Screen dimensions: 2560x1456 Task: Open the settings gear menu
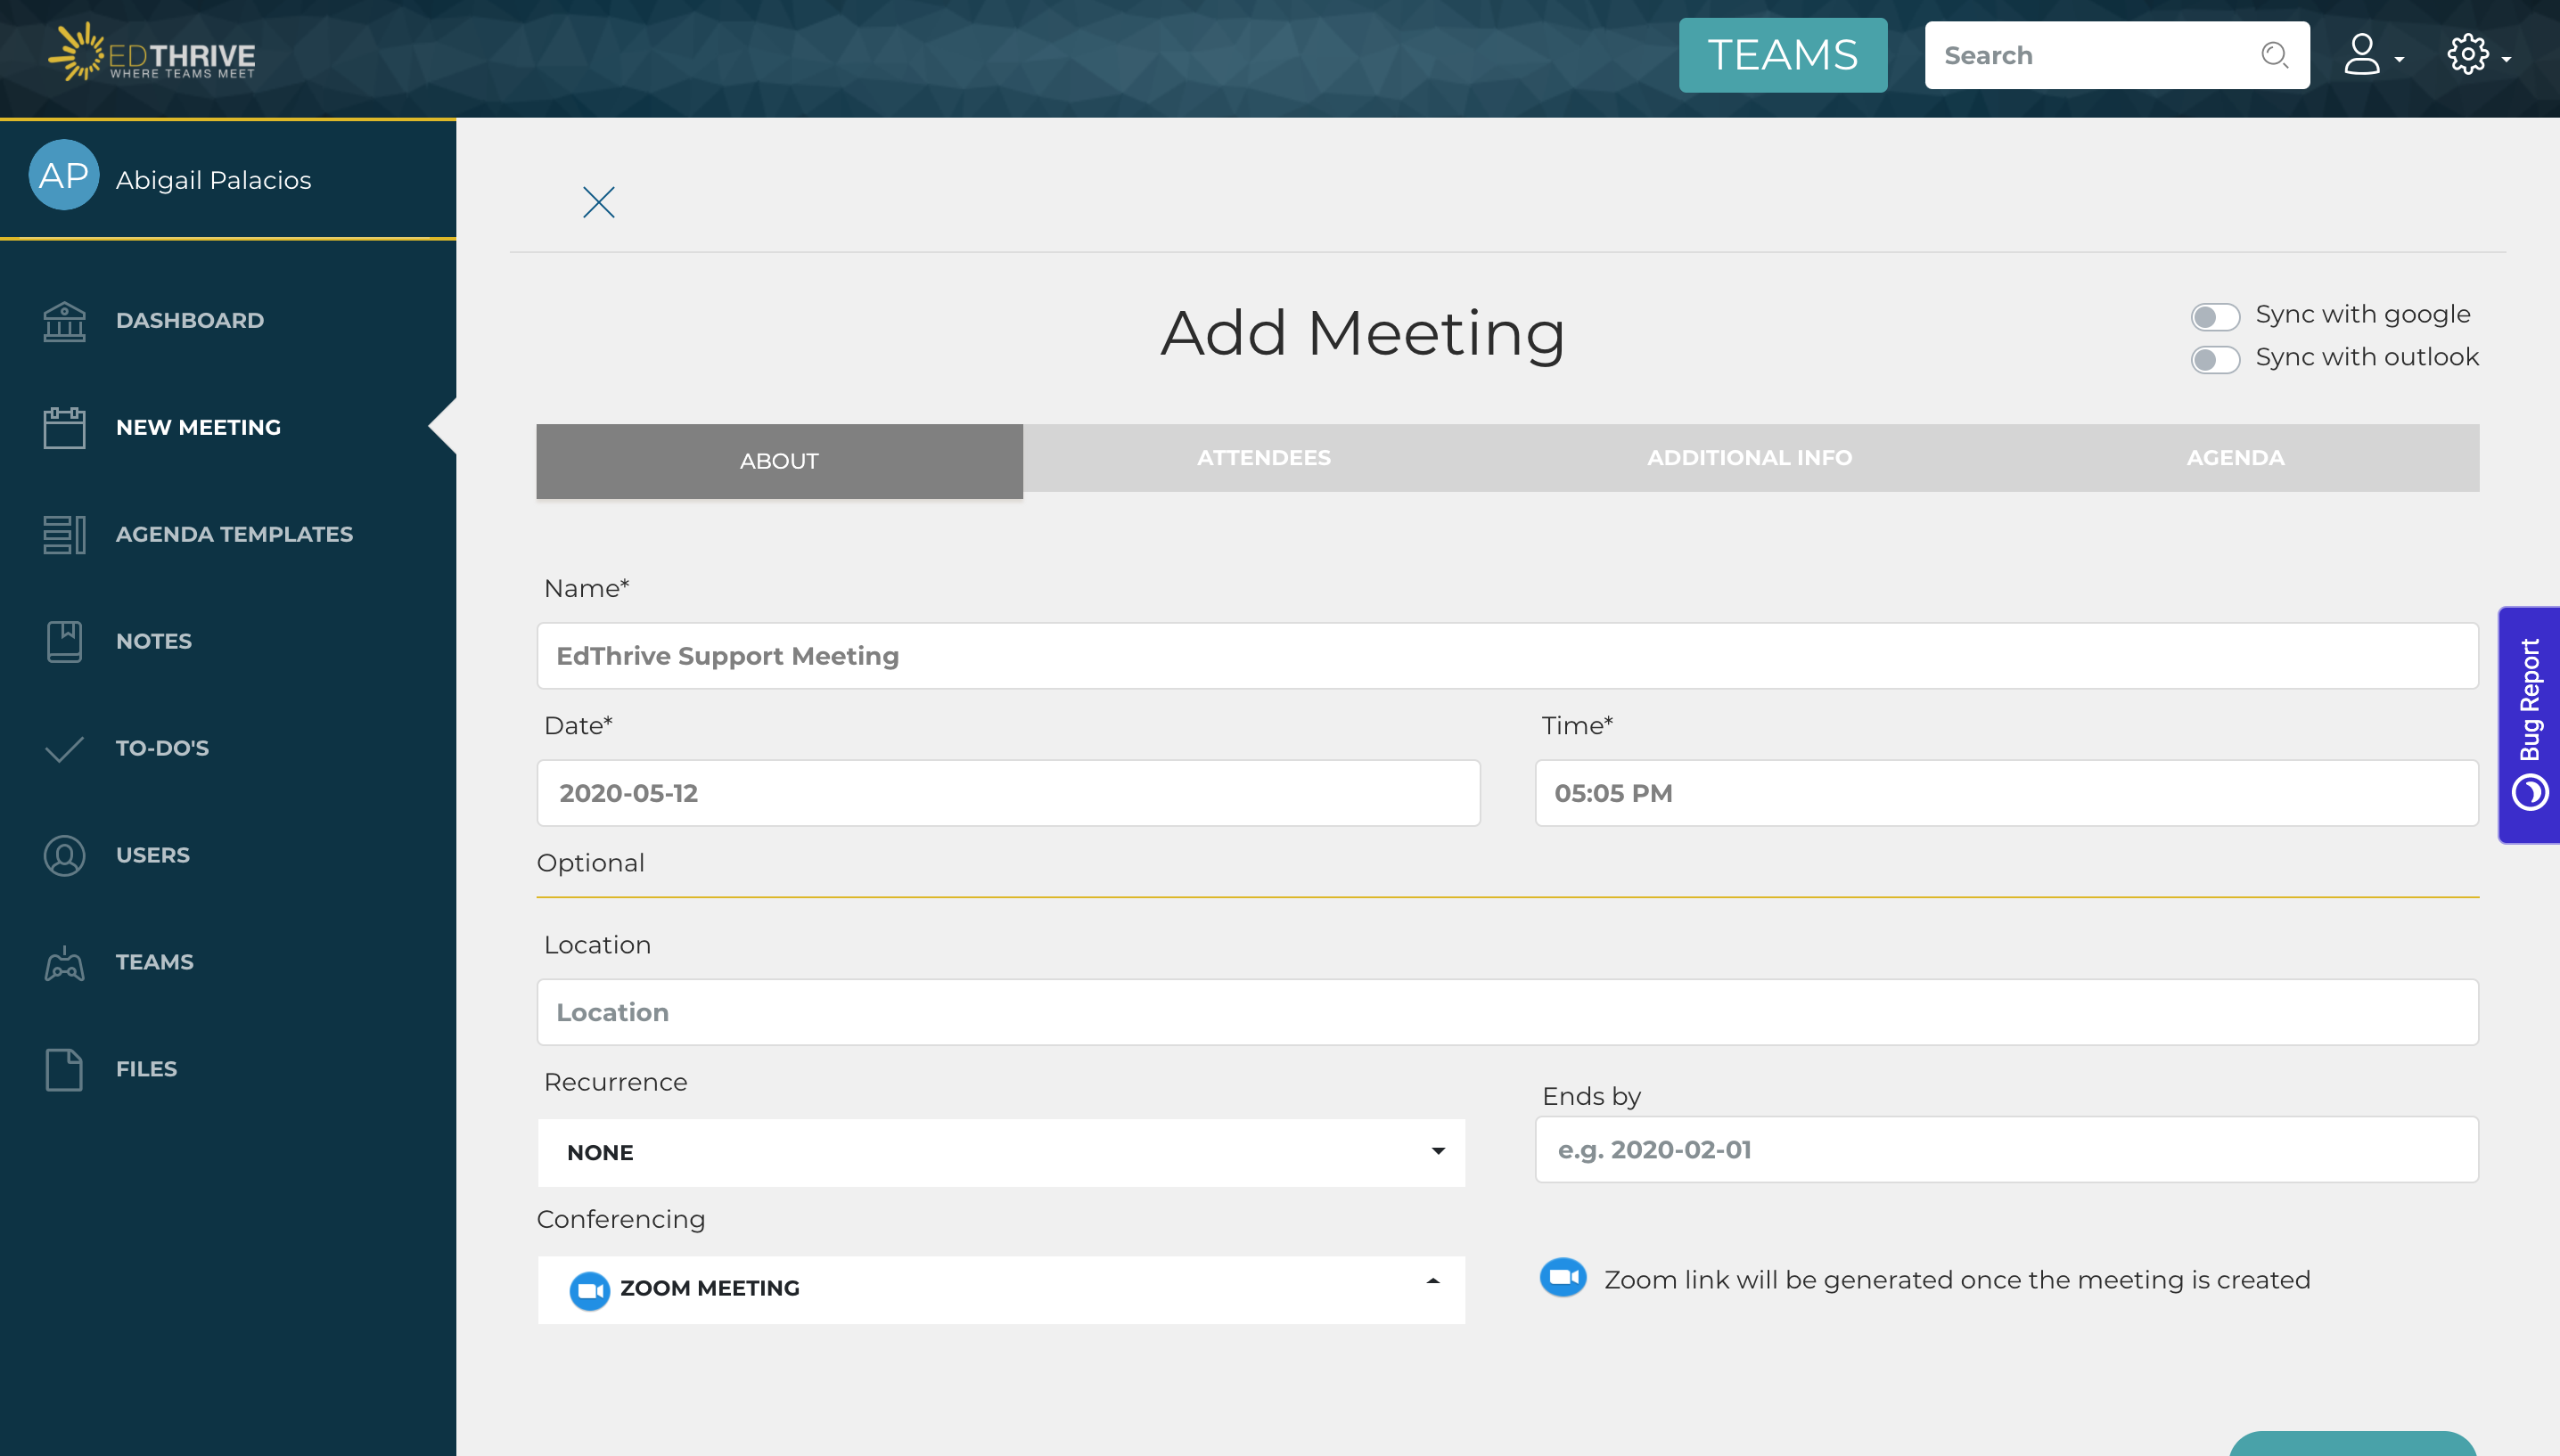[x=2467, y=55]
